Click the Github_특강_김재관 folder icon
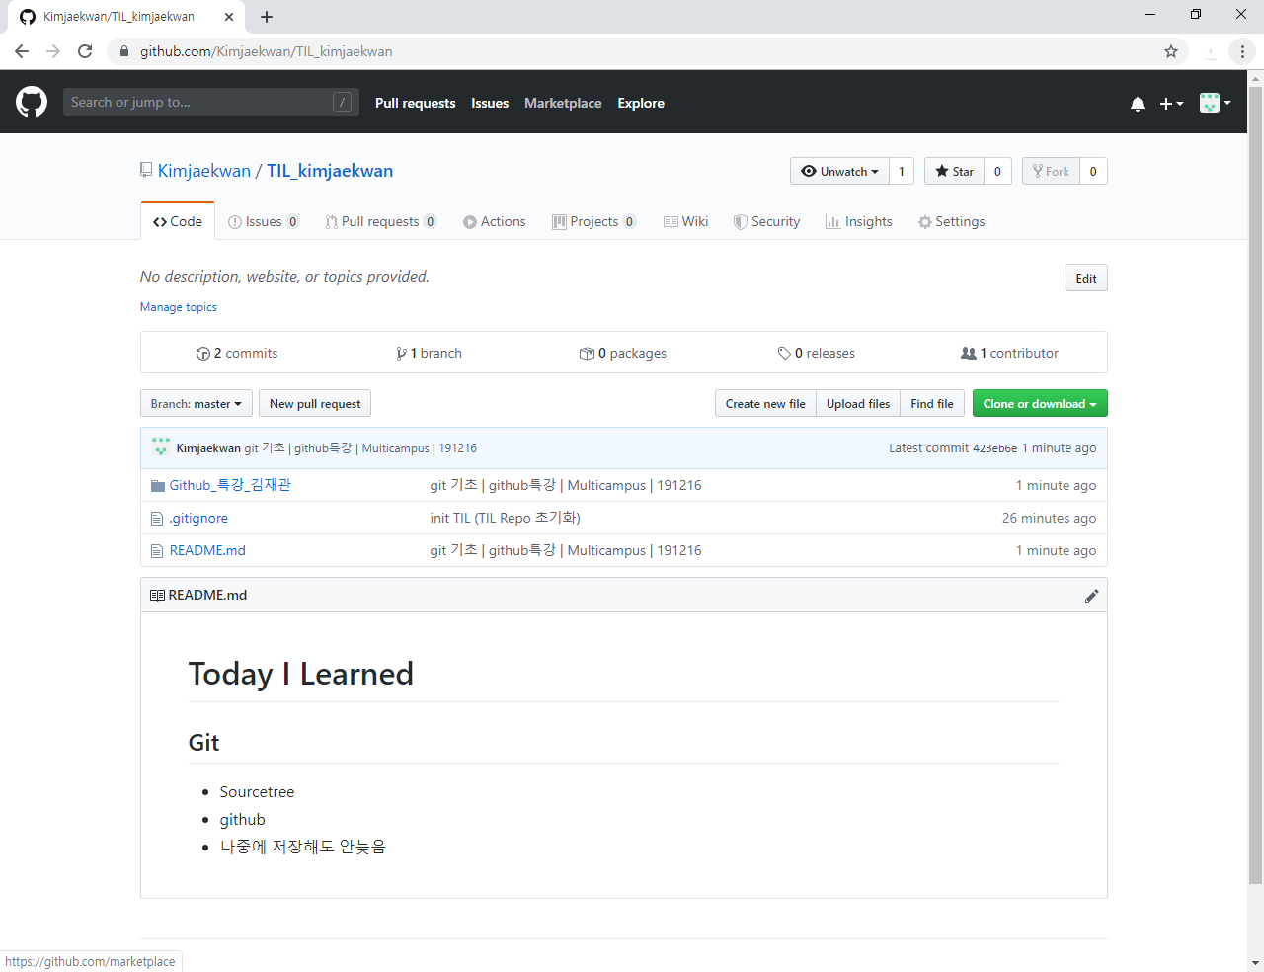This screenshot has width=1264, height=972. (157, 485)
